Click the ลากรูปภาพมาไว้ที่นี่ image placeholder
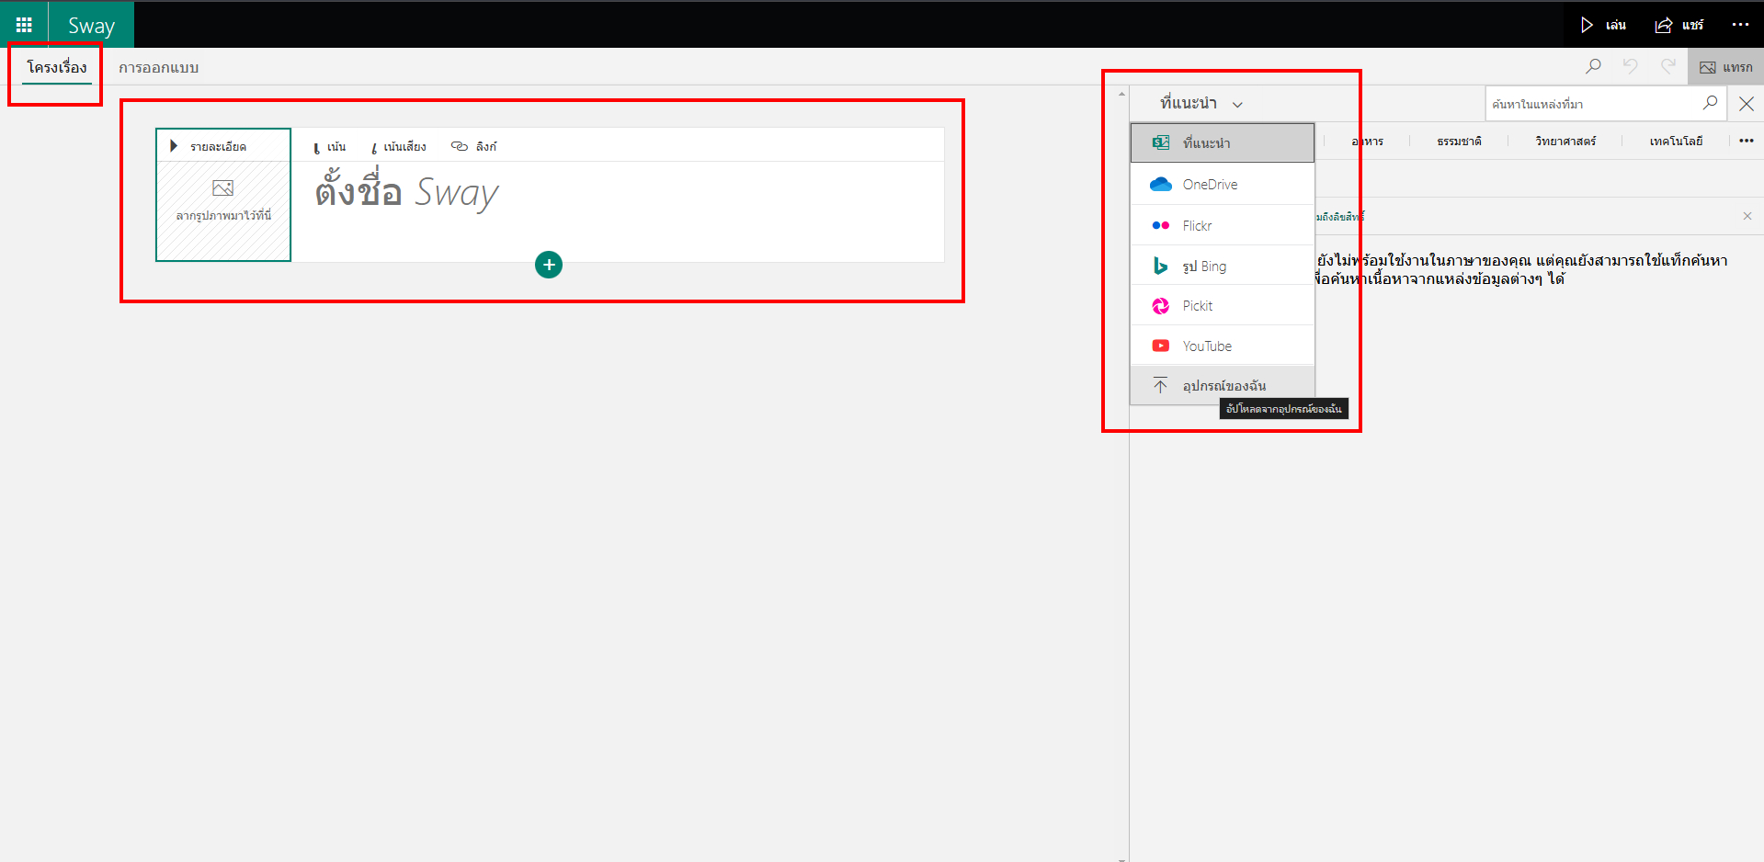 coord(223,211)
